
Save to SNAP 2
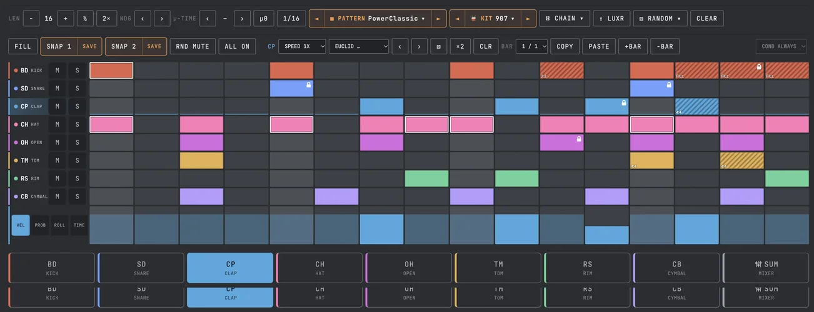(154, 46)
